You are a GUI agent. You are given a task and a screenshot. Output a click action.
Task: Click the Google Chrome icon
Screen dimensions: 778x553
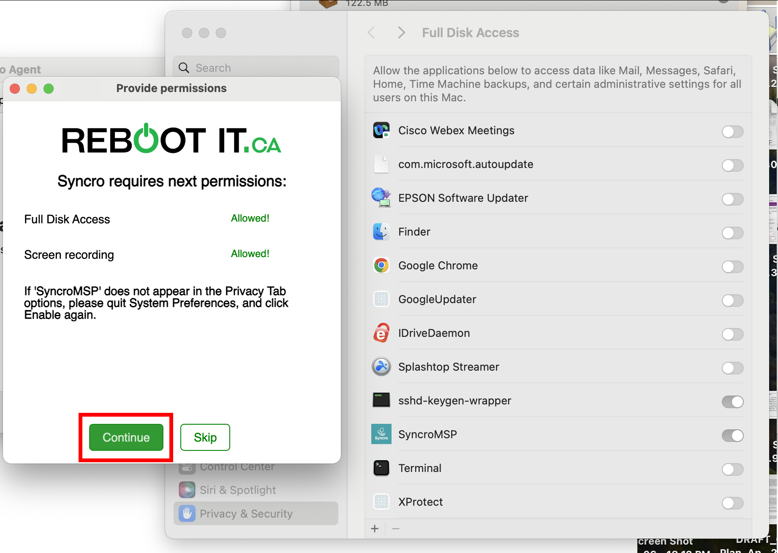(x=381, y=266)
